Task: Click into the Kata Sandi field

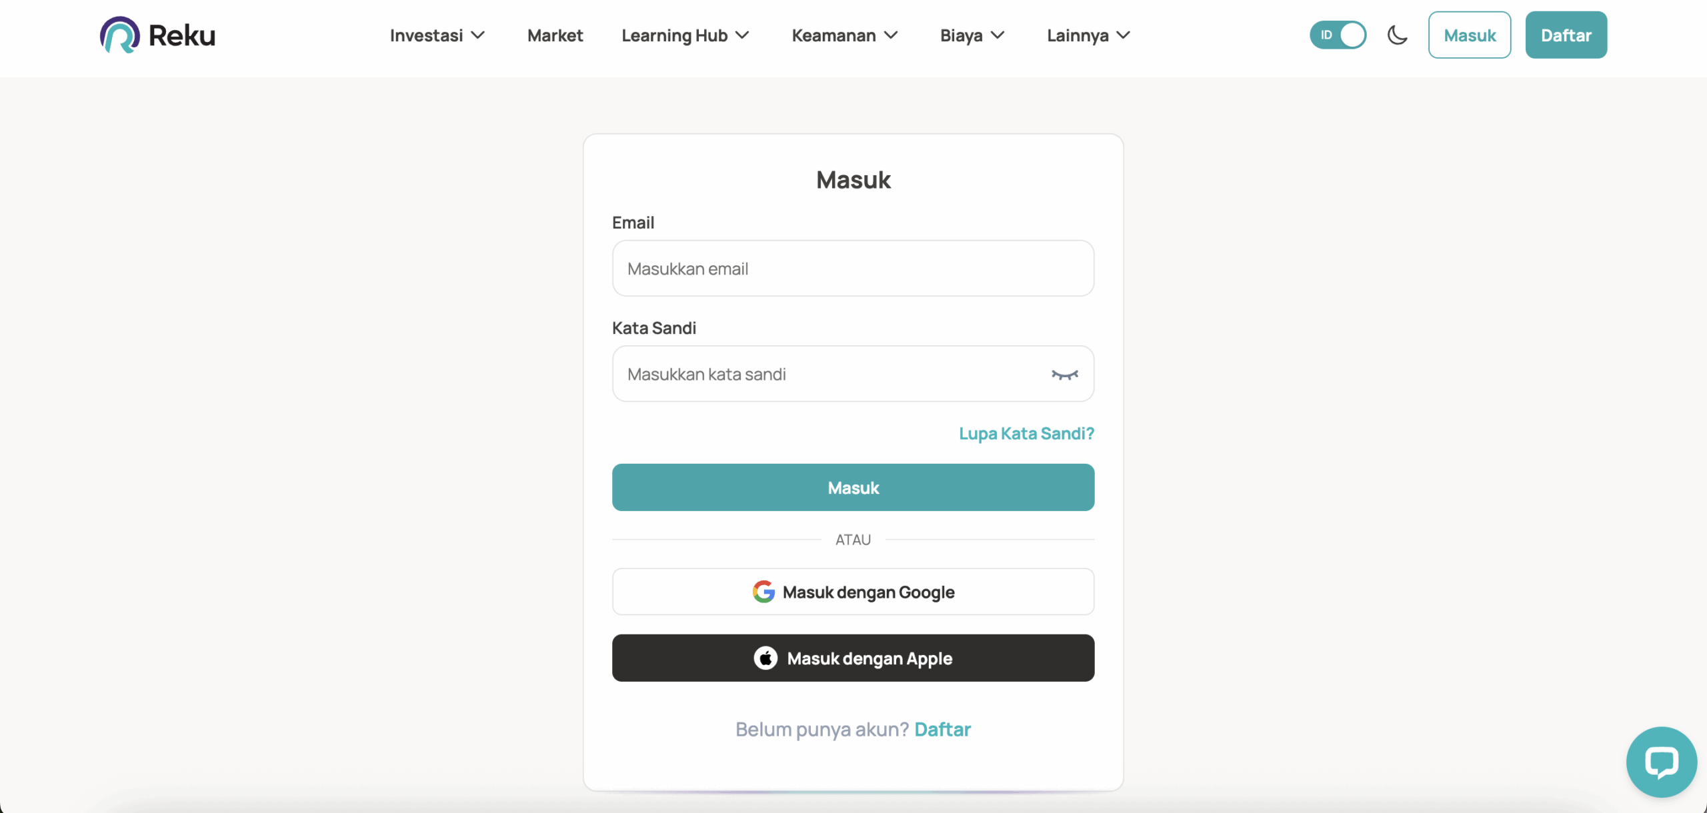Action: [x=827, y=375]
